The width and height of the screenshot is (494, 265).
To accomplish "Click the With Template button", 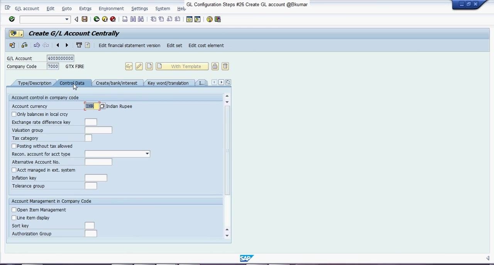I will pyautogui.click(x=182, y=66).
